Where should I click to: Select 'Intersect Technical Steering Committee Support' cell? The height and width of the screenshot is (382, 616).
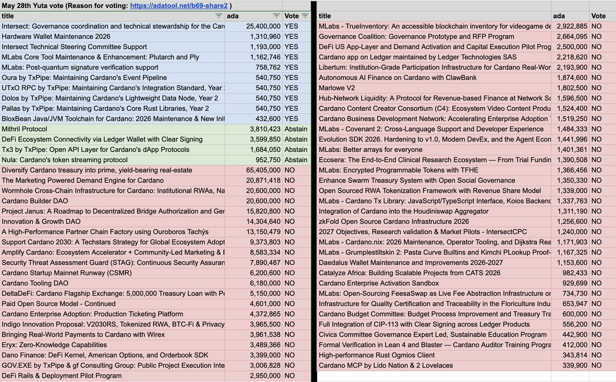pos(112,47)
